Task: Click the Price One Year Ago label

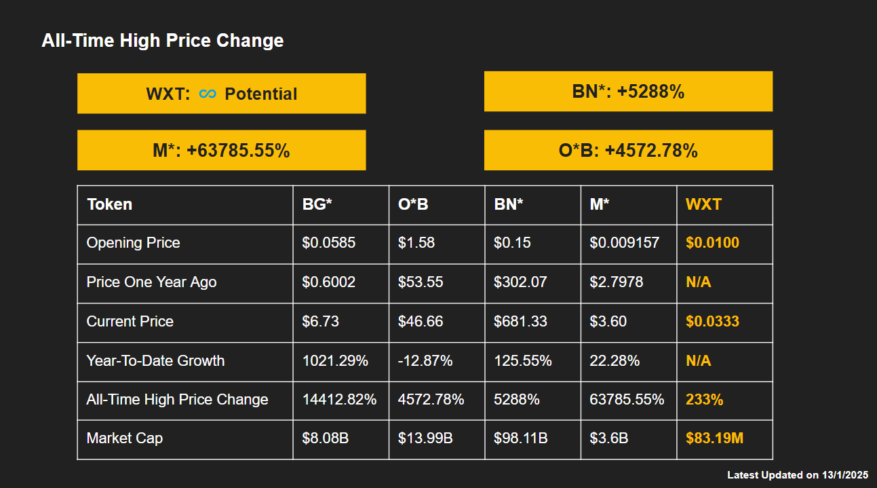Action: pos(151,282)
